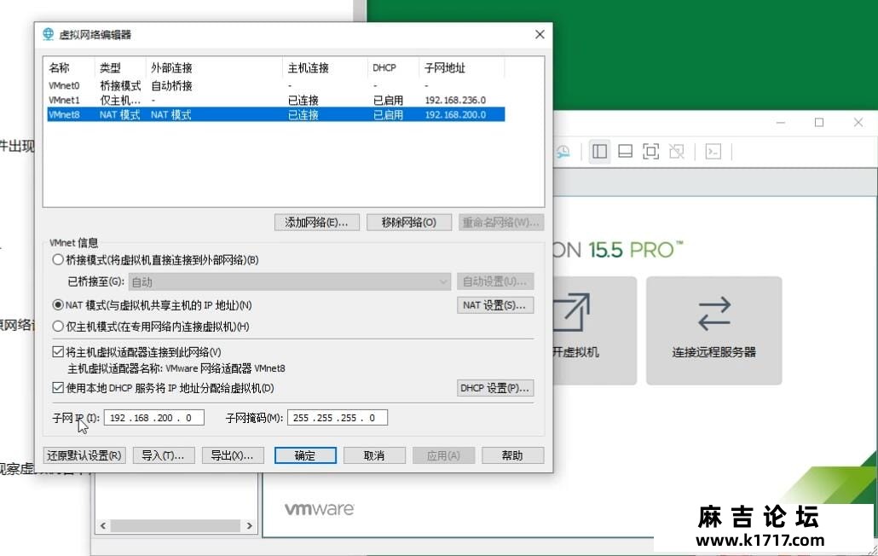Click the horizontal scrollbar right arrow in library pane

(249, 526)
